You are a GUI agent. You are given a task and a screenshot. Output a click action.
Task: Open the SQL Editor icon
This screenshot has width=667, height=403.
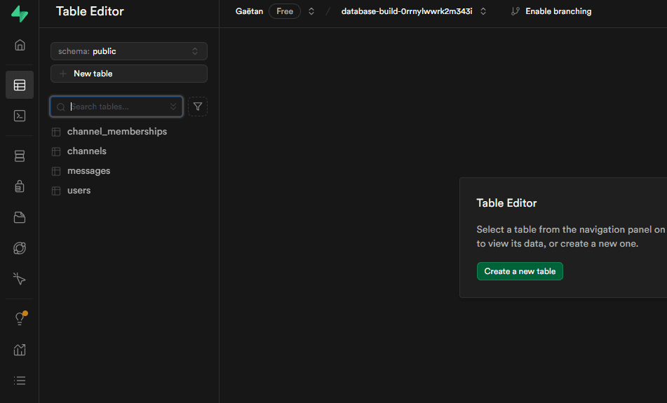pyautogui.click(x=20, y=116)
